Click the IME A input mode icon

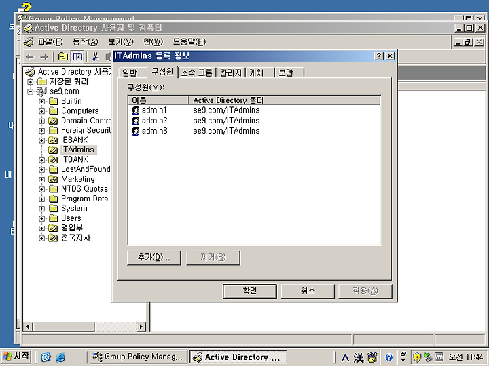345,358
